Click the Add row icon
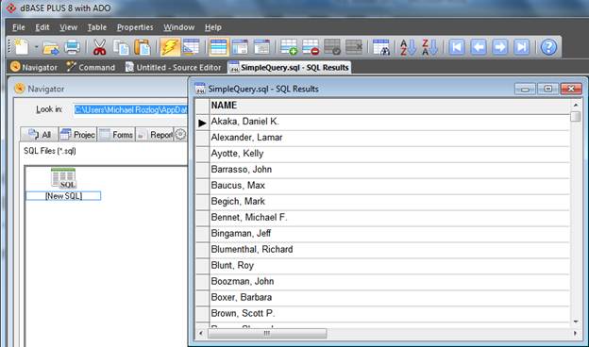 pos(289,47)
